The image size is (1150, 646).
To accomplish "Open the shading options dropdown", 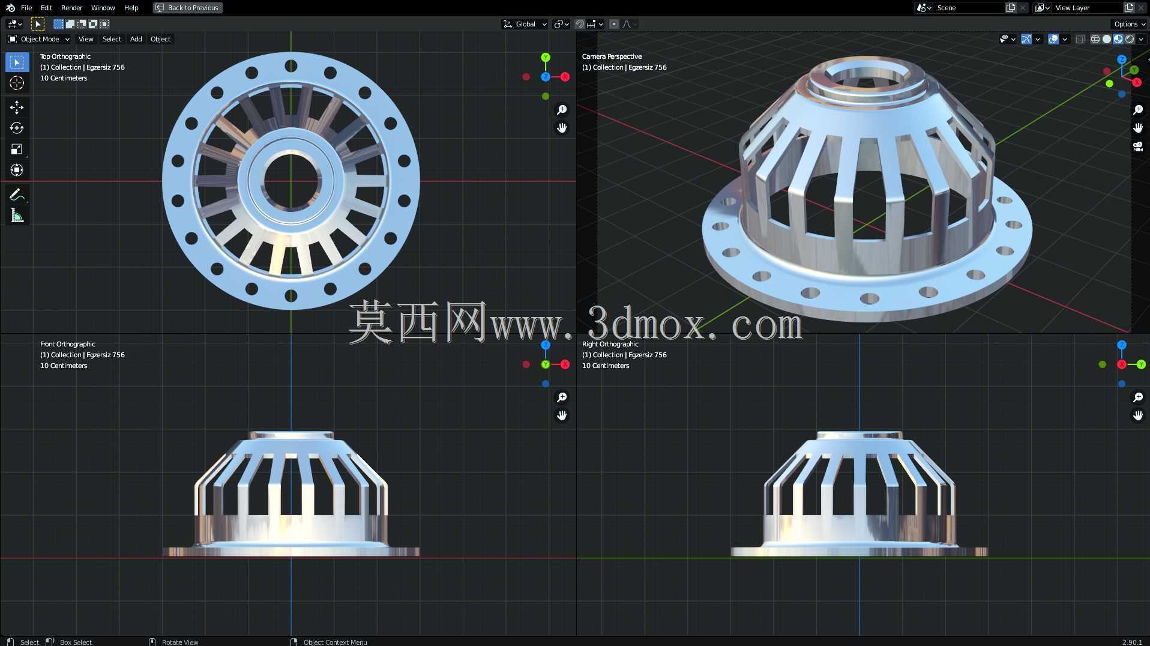I will [x=1141, y=39].
